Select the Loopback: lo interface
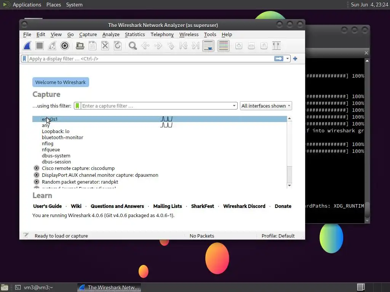The image size is (390, 292). (160, 131)
